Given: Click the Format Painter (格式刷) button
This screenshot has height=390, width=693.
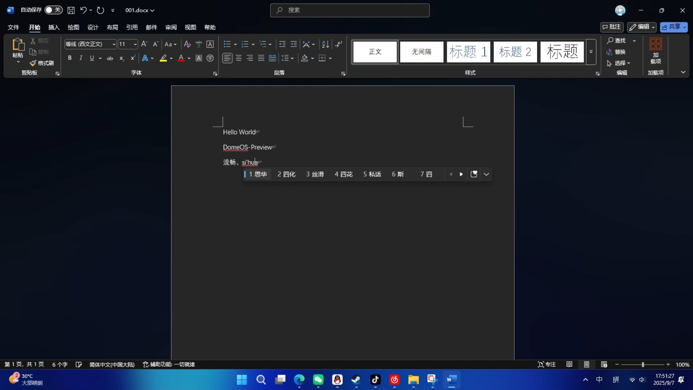Looking at the screenshot, I should pos(42,63).
